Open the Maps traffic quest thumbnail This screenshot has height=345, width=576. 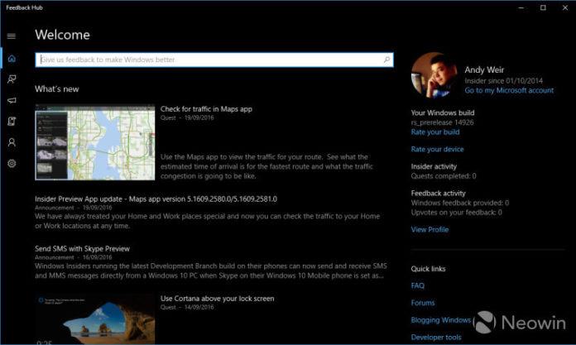95,142
